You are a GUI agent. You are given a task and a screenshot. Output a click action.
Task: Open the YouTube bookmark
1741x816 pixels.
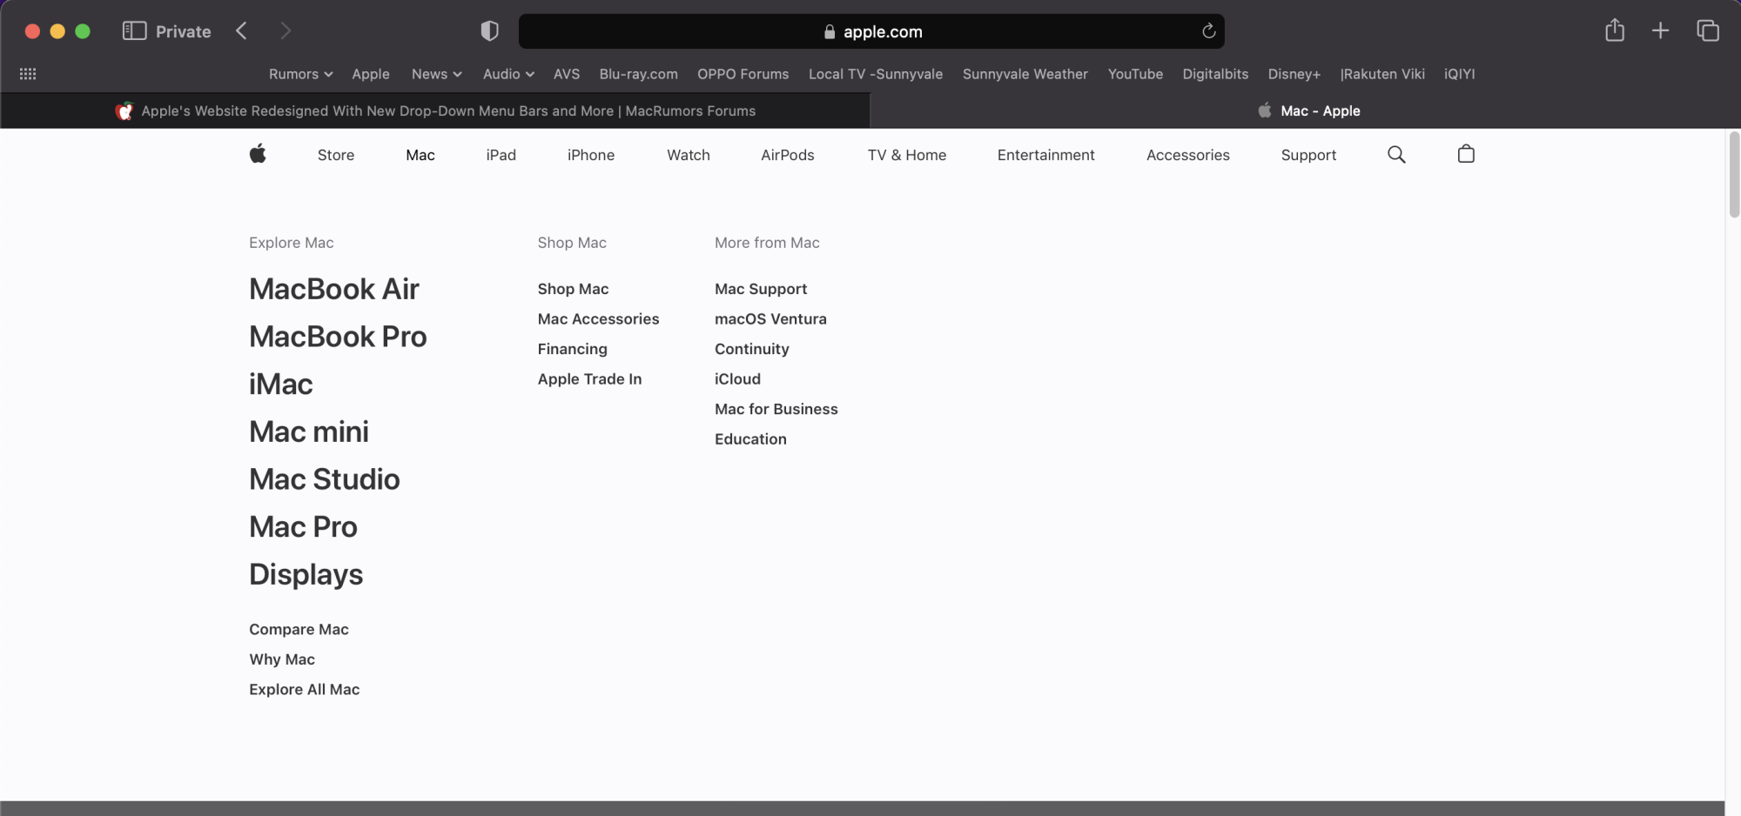point(1135,74)
